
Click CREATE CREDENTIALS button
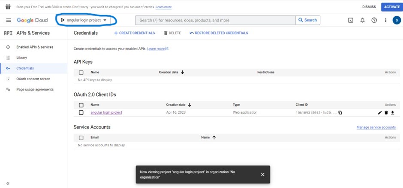[x=134, y=33]
